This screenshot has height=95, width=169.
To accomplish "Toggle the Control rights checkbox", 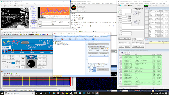I will (x=104, y=51).
